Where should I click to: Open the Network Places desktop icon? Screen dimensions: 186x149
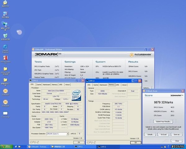pos(5,26)
